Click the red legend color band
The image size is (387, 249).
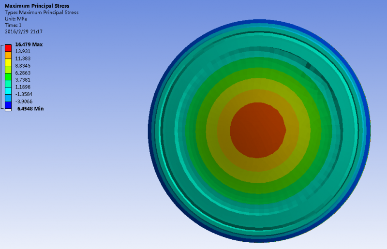[x=8, y=48]
